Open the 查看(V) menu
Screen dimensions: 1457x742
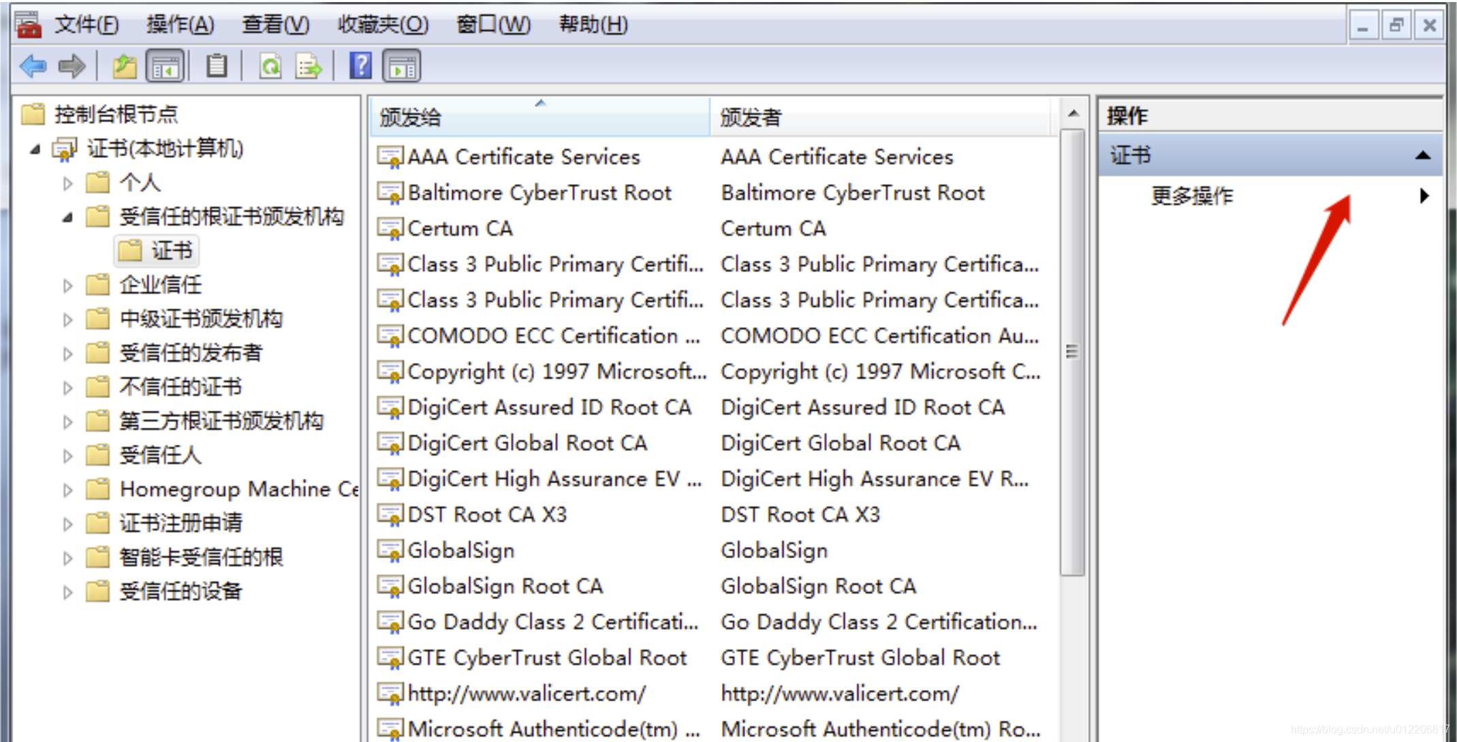pyautogui.click(x=275, y=25)
